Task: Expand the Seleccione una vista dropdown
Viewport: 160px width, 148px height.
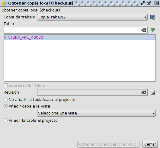Action: [96, 113]
